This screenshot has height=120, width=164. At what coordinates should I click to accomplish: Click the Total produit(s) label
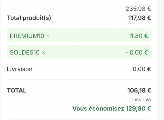pos(29,18)
